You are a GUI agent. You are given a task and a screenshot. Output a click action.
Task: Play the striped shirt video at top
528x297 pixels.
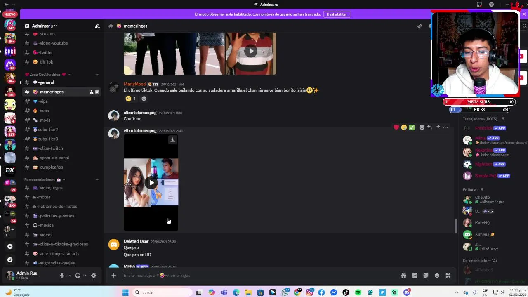coord(251,51)
